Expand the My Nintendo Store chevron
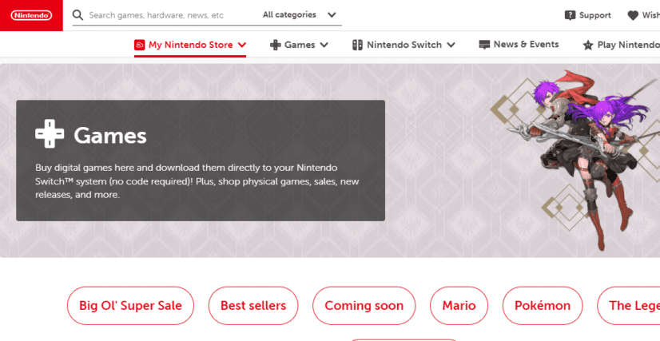Screen dimensions: 660x341 [241, 45]
